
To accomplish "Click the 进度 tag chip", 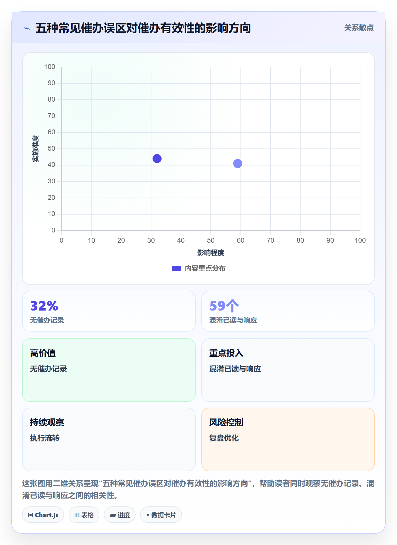I will (x=120, y=515).
